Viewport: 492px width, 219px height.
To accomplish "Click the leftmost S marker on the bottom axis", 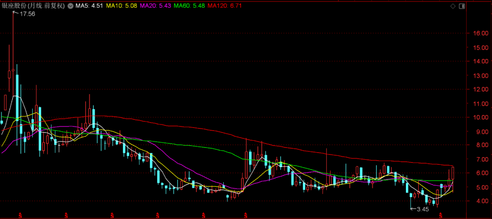I will click(x=20, y=215).
